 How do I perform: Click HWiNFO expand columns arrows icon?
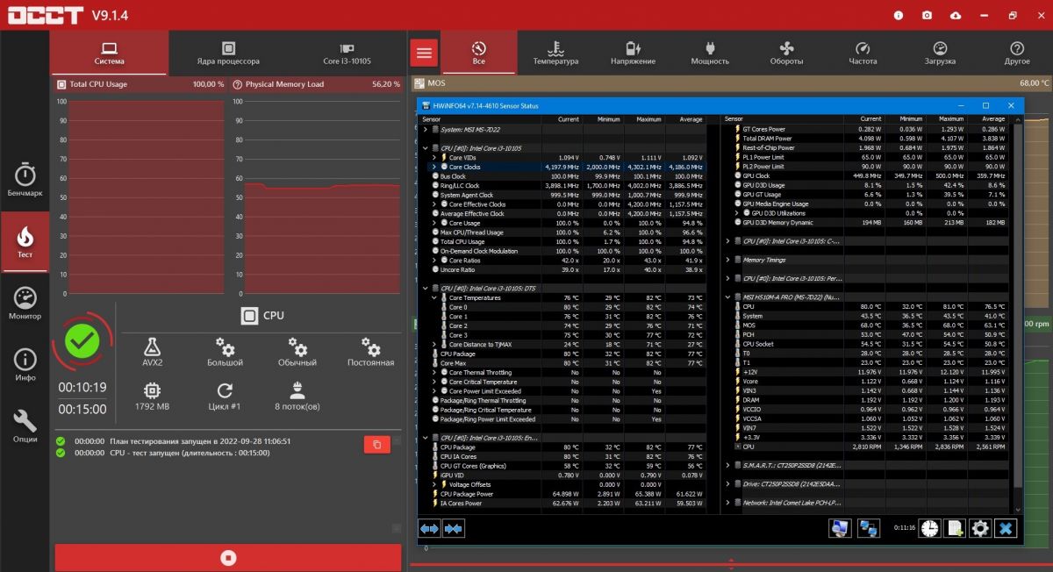coord(429,529)
